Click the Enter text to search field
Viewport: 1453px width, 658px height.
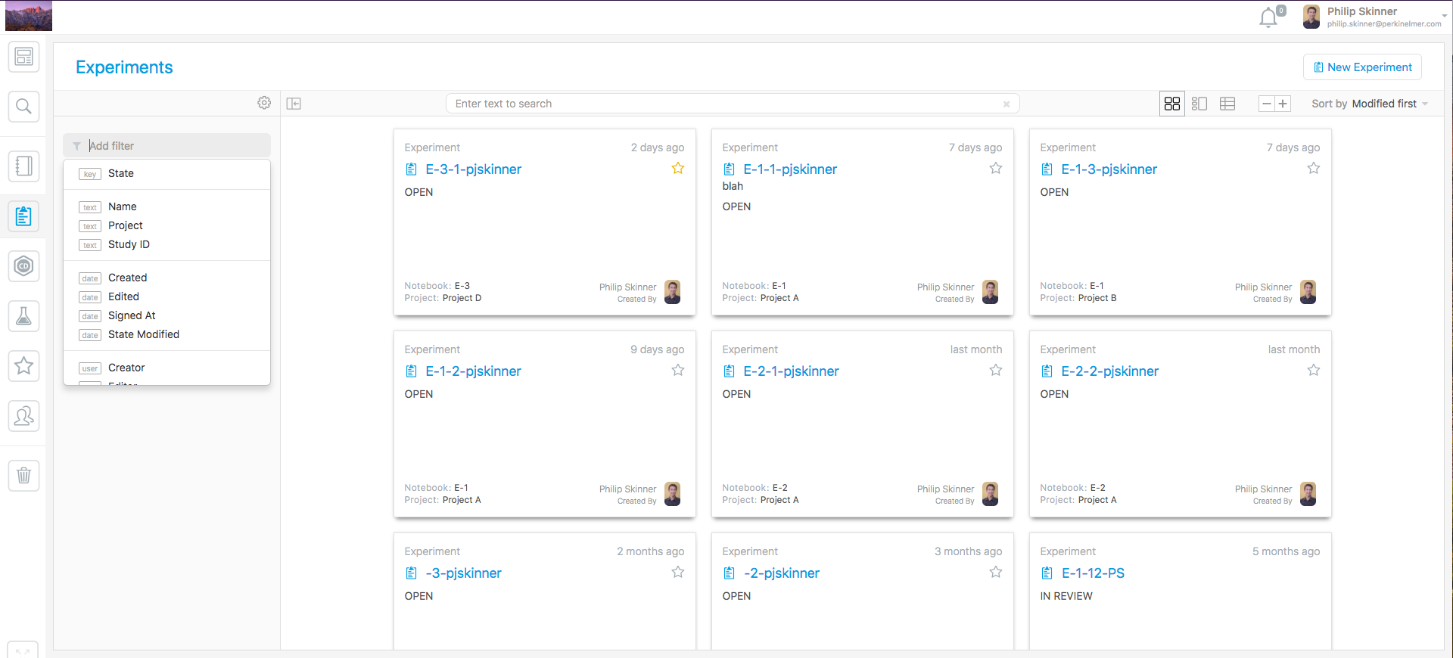tap(726, 104)
